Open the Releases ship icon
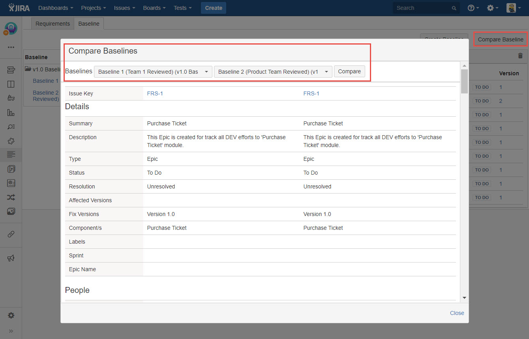Image resolution: width=529 pixels, height=339 pixels. coord(11,98)
